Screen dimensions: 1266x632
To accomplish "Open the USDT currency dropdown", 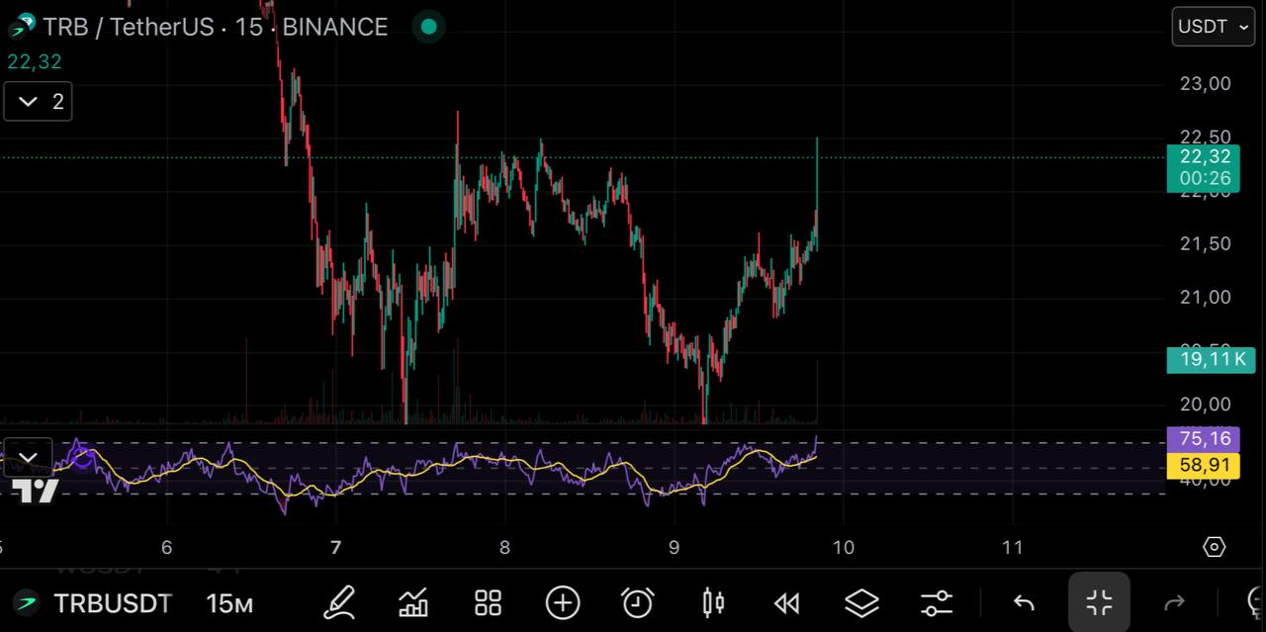I will (1214, 27).
